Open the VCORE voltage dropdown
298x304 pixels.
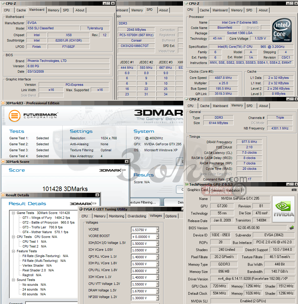point(157,230)
